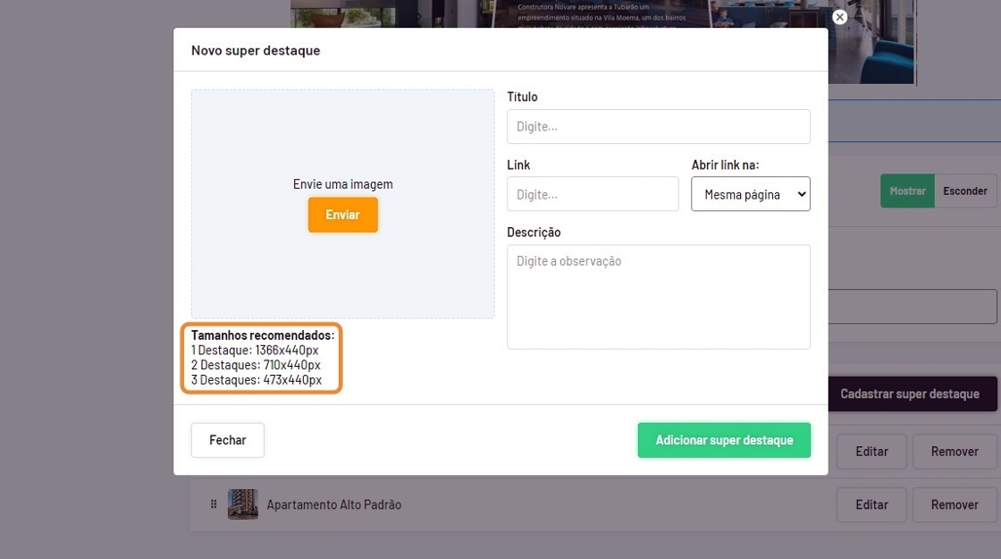The width and height of the screenshot is (1001, 559).
Task: Click the Cadastrar super destaque button
Action: coord(910,394)
